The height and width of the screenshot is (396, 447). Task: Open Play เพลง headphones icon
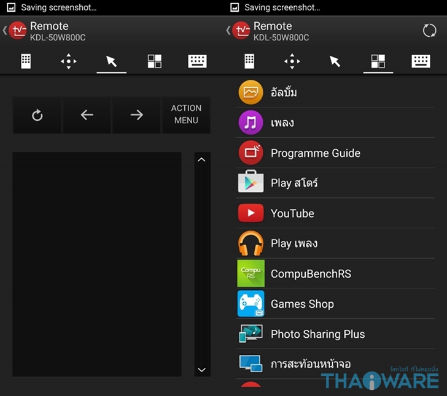coord(251,243)
